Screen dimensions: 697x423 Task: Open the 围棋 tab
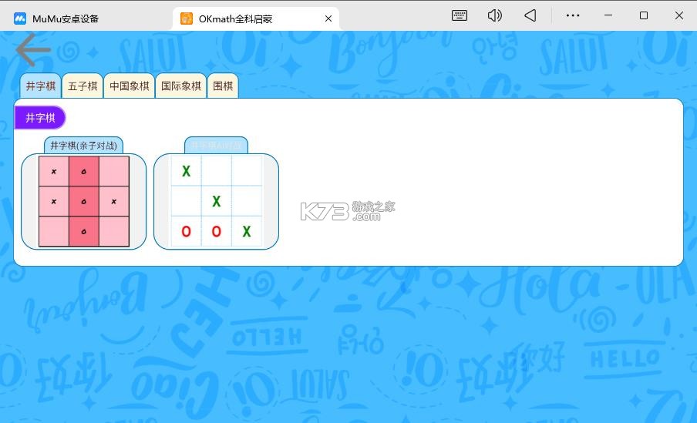[223, 86]
